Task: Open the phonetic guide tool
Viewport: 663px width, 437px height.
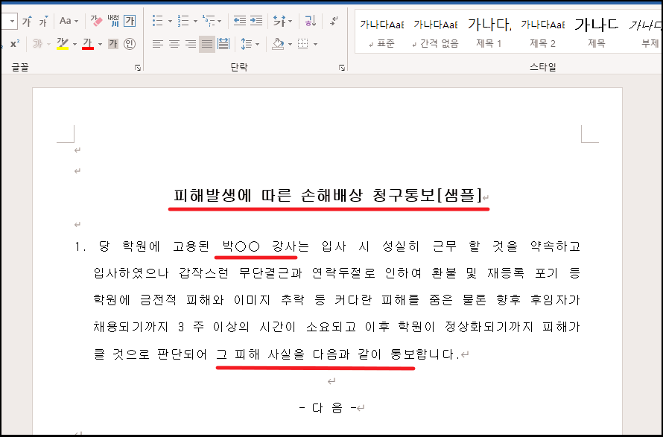Action: pyautogui.click(x=113, y=21)
